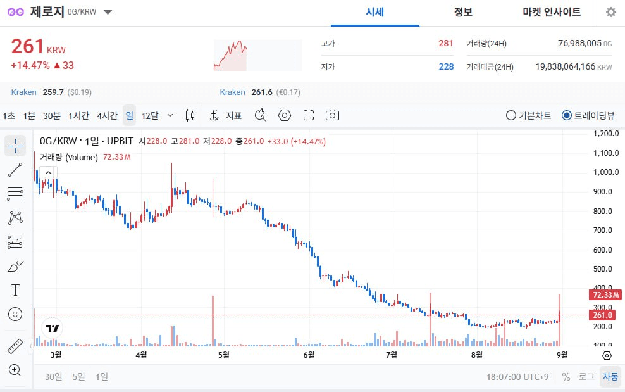Toggle 자동 auto scale
The image size is (625, 392).
[610, 376]
